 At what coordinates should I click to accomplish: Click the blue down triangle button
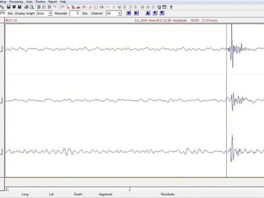[162, 13]
